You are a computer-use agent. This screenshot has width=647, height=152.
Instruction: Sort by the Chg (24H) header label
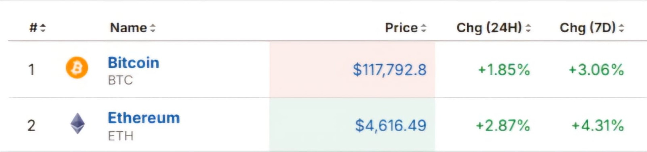489,28
